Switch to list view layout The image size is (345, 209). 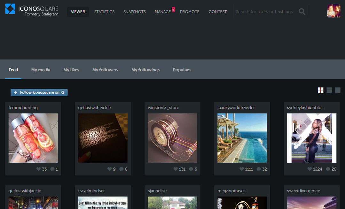point(329,90)
